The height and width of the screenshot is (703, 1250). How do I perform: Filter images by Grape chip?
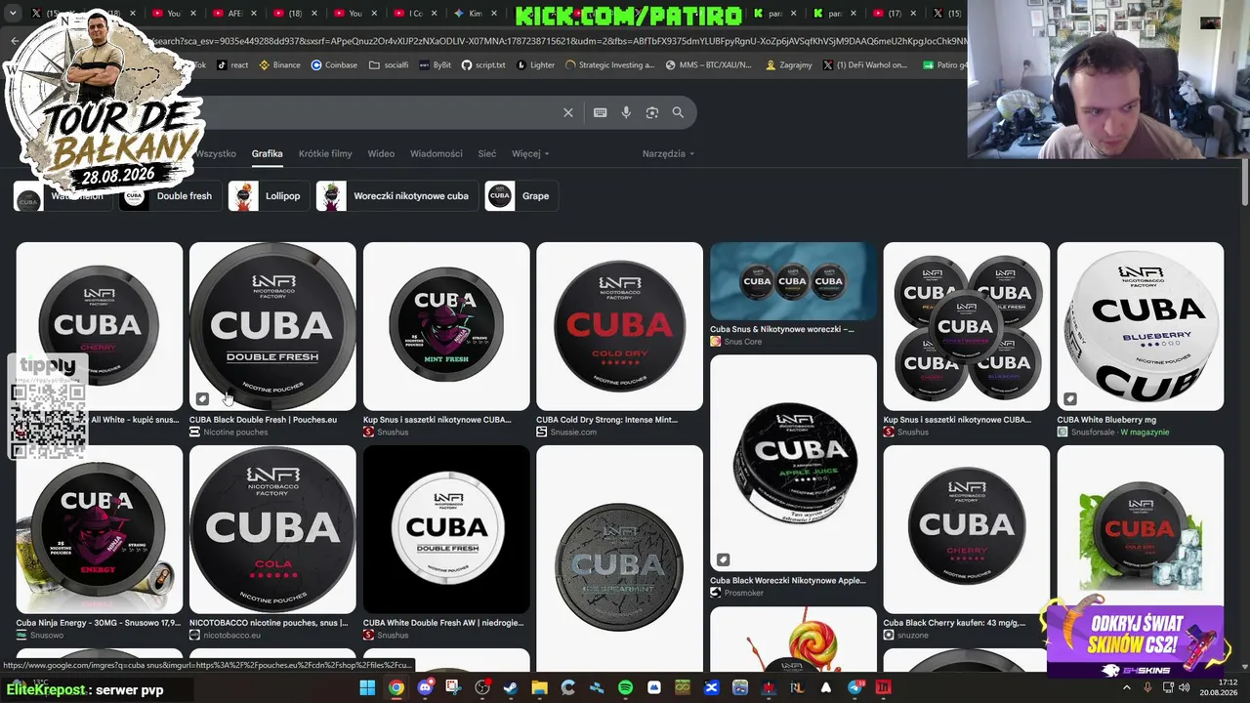click(521, 196)
